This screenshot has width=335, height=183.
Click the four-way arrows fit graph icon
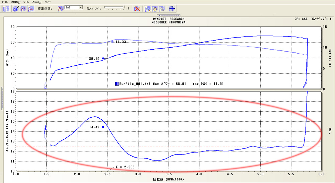(173, 9)
